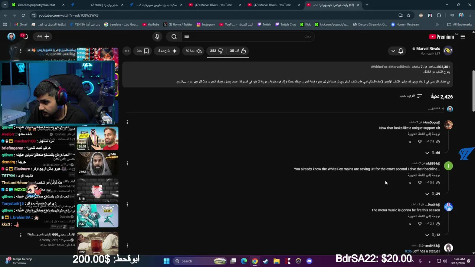Open Discord from the taskbar
This screenshot has width=475, height=267.
(309, 261)
